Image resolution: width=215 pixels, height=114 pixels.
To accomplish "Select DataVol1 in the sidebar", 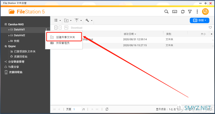I will click(19, 30).
